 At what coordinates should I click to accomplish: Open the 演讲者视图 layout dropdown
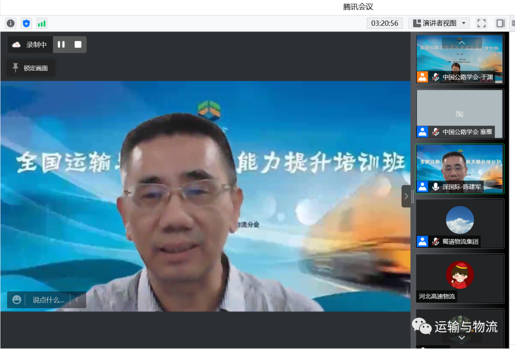439,23
